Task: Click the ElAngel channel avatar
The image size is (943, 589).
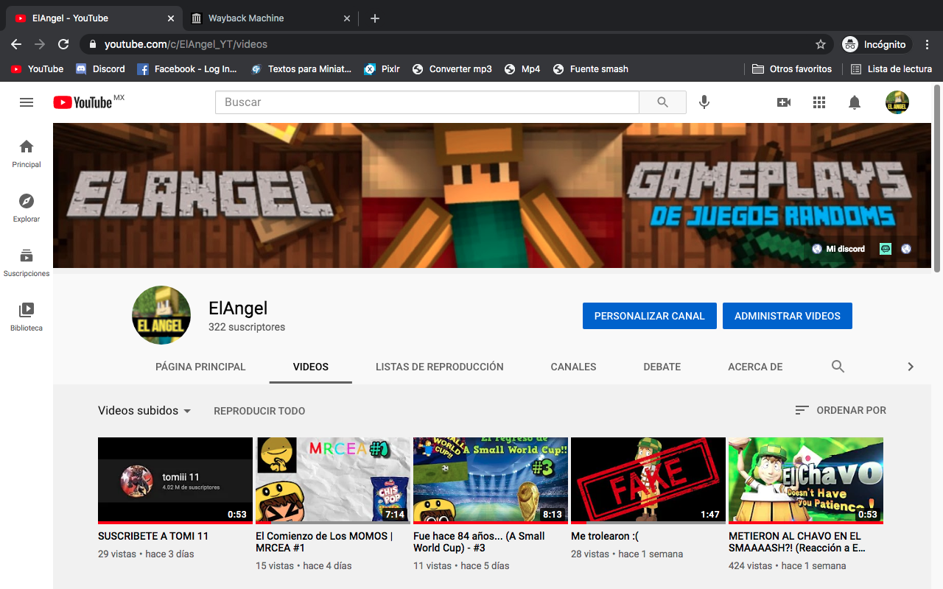Action: (x=161, y=315)
